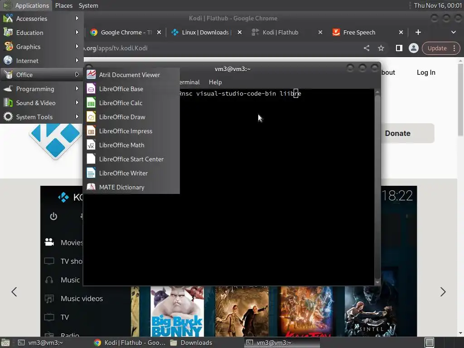The image size is (464, 348).
Task: Bookmark this page with star icon
Action: [x=381, y=48]
